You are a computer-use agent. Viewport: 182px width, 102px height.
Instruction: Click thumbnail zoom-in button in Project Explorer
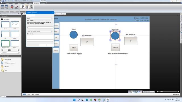(19, 50)
